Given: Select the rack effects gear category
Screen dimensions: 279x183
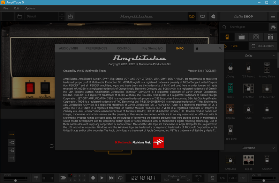Looking at the screenshot, I should pos(270,37).
